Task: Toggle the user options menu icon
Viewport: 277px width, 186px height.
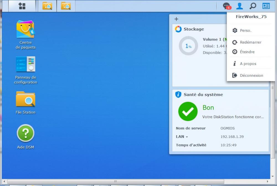Action: point(240,6)
